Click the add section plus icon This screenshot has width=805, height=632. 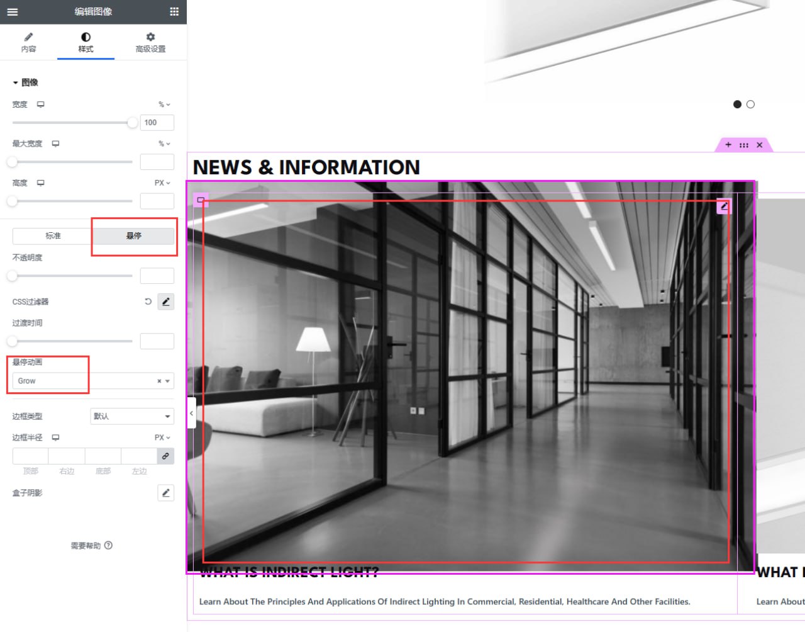coord(728,145)
